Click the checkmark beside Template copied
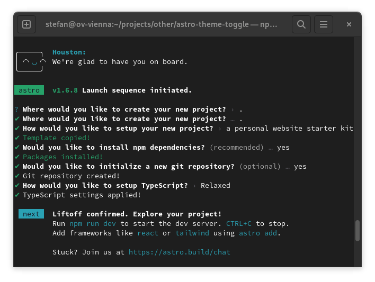The image size is (375, 282). (17, 138)
